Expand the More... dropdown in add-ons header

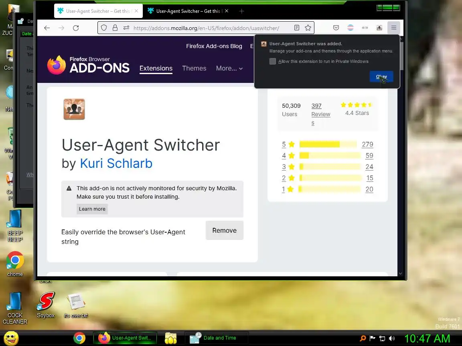pyautogui.click(x=229, y=68)
